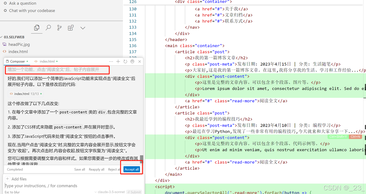Open the Search magnifier icon in sidebar
The image size is (366, 194).
[48, 28]
